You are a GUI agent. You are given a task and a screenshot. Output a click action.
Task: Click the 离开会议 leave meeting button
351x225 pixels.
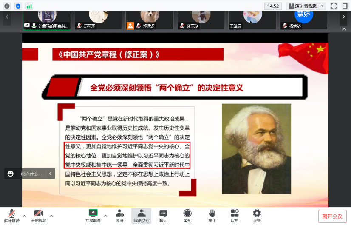(x=332, y=216)
